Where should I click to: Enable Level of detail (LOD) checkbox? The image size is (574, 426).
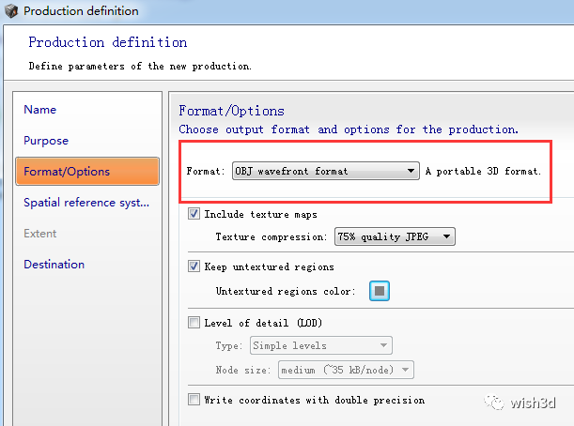pyautogui.click(x=194, y=323)
